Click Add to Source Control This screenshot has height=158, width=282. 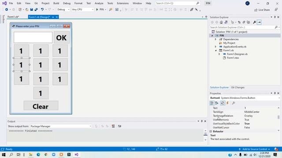click(255, 149)
